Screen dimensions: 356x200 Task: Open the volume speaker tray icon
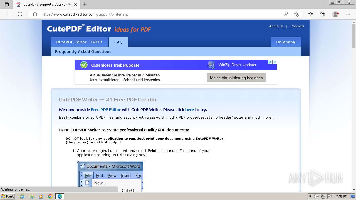tap(316, 196)
